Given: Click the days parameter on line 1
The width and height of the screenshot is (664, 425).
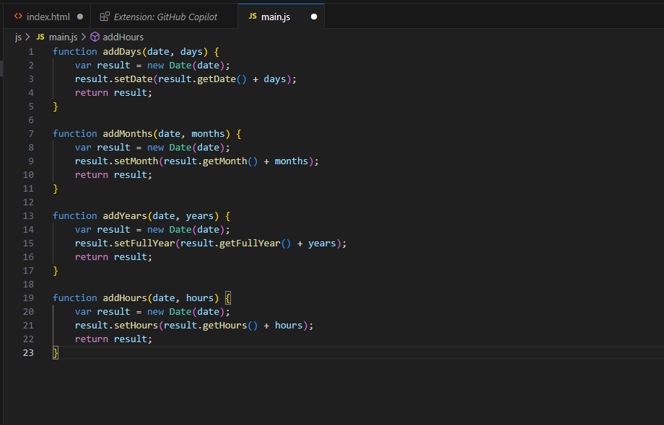Looking at the screenshot, I should (x=191, y=52).
